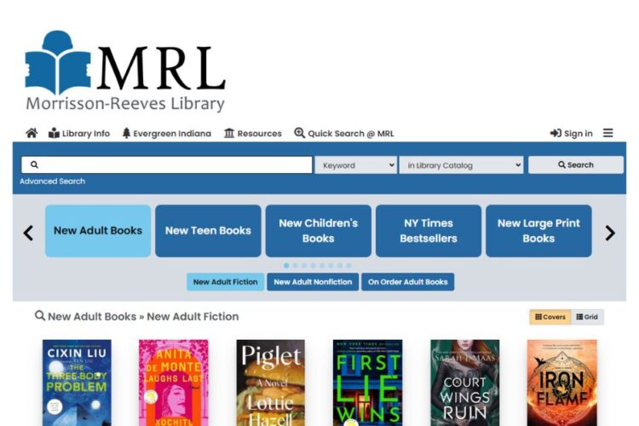639x426 pixels.
Task: Expand the Keyword search type dropdown
Action: point(356,165)
